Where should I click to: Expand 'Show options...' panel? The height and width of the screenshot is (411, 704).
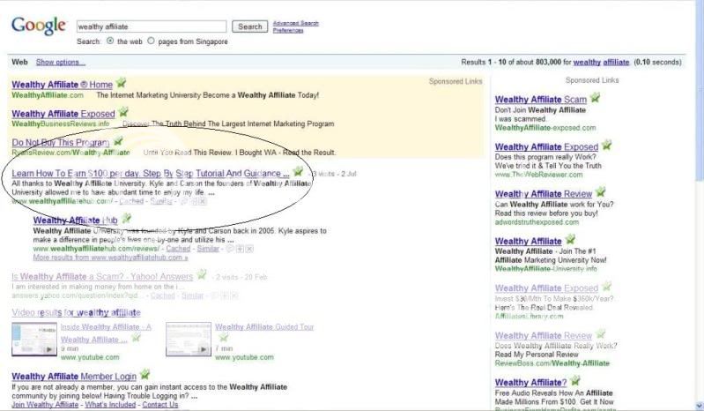pos(61,62)
